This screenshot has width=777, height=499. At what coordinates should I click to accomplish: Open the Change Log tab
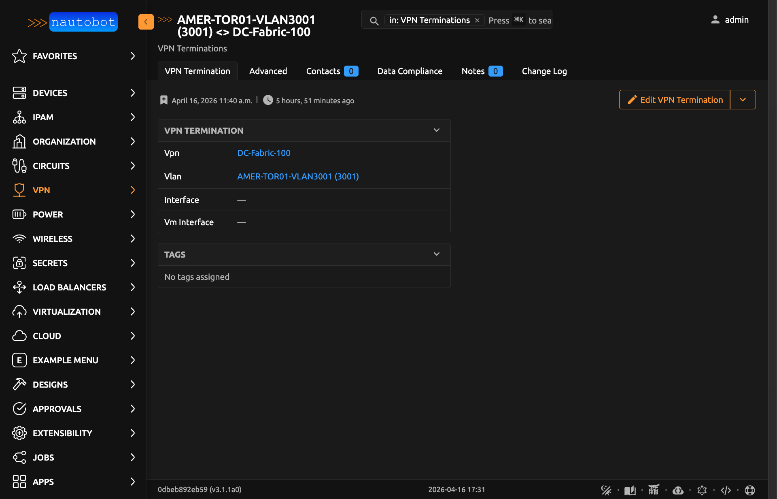(544, 71)
